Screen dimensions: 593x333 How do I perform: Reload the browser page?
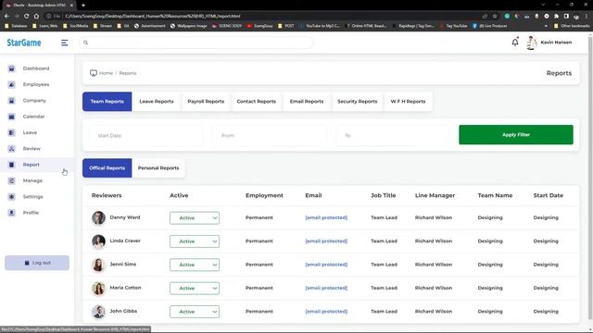pyautogui.click(x=26, y=17)
